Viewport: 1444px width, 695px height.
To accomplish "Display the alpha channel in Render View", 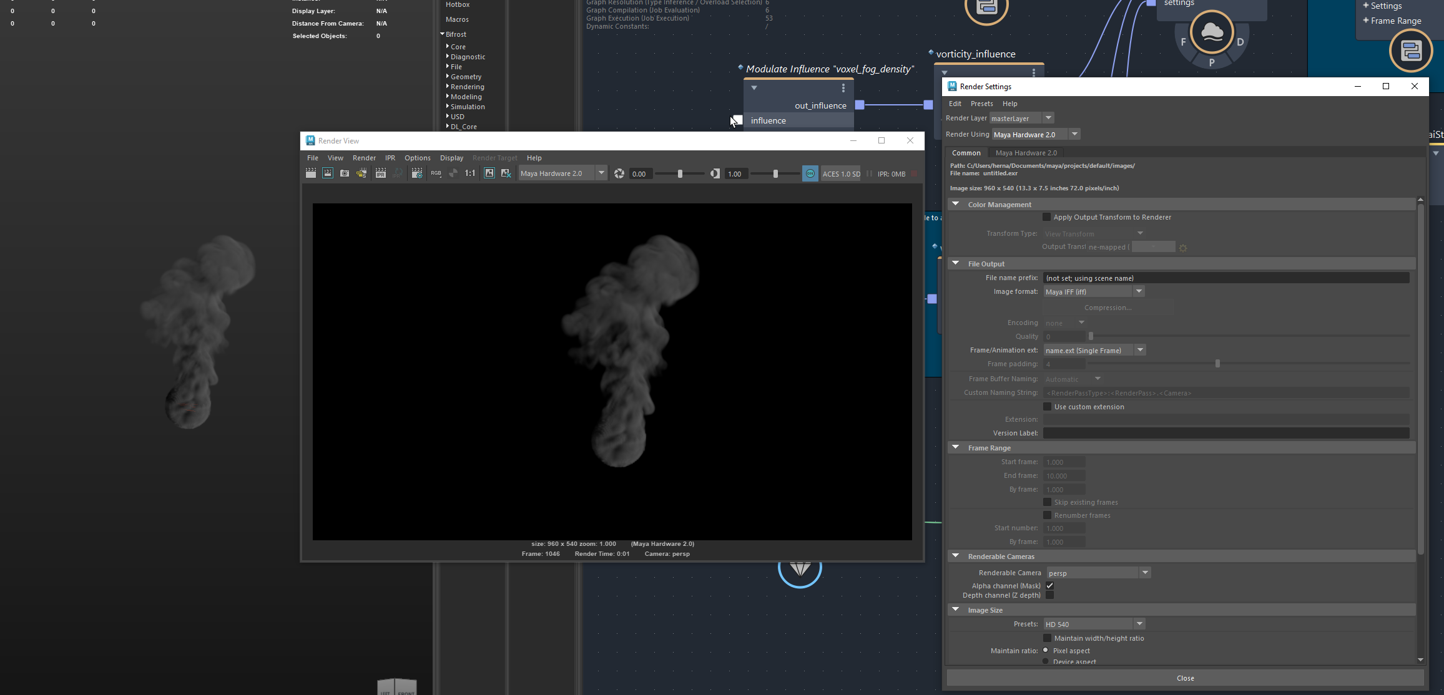I will point(453,173).
